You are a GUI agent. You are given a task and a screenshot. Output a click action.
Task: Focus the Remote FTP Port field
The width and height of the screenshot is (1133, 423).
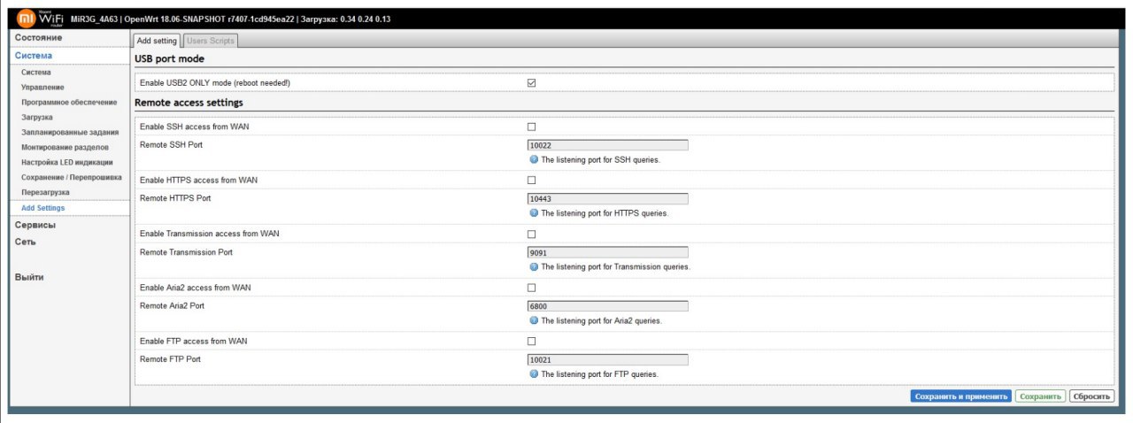[x=607, y=360]
